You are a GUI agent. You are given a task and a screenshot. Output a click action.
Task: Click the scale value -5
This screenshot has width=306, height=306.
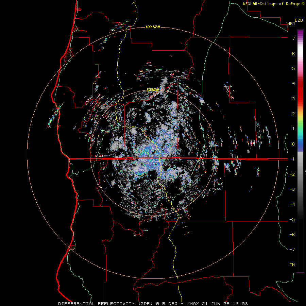pos(292,219)
